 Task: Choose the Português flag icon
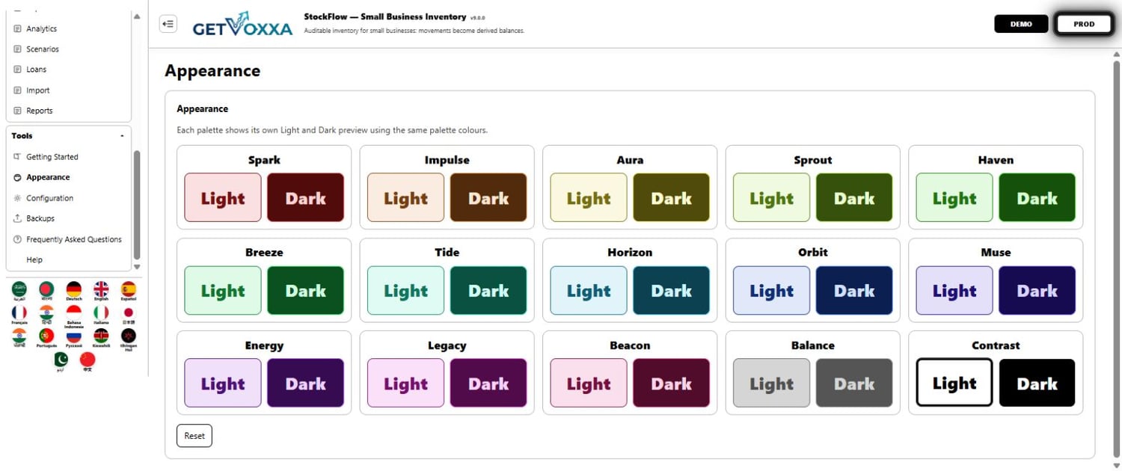[x=46, y=336]
